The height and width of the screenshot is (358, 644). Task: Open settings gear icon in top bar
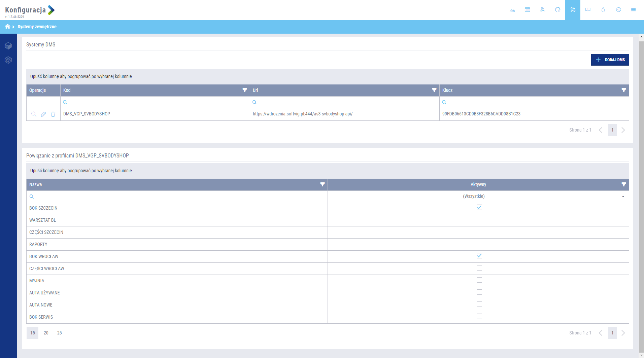(x=618, y=10)
